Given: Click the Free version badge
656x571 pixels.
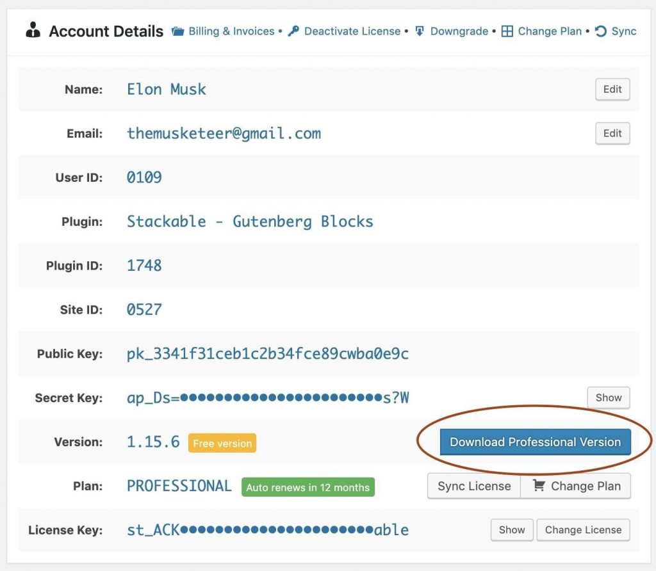Looking at the screenshot, I should tap(222, 443).
